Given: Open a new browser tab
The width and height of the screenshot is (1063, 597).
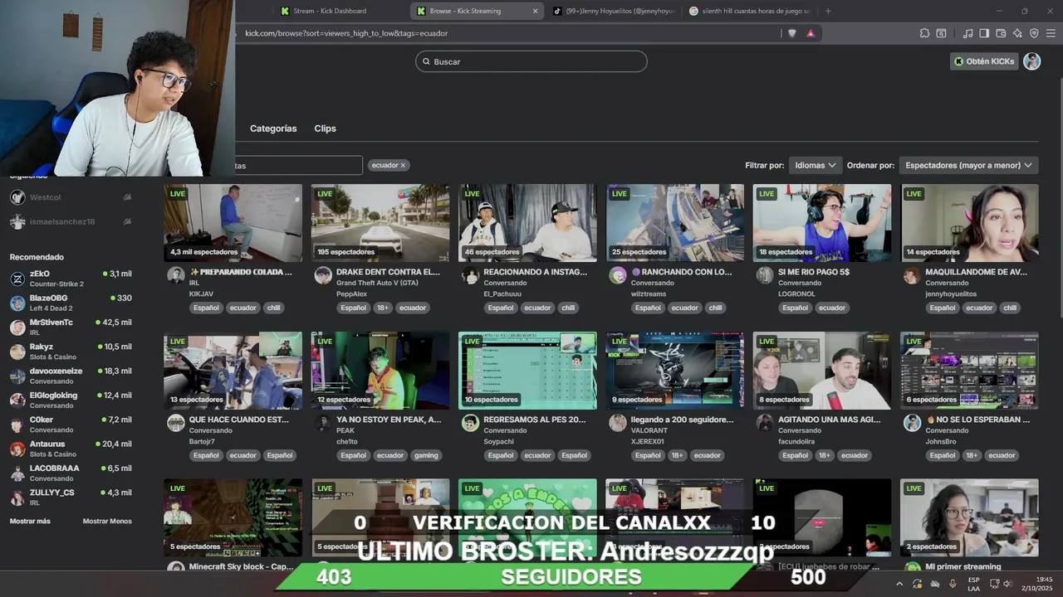Looking at the screenshot, I should click(828, 11).
